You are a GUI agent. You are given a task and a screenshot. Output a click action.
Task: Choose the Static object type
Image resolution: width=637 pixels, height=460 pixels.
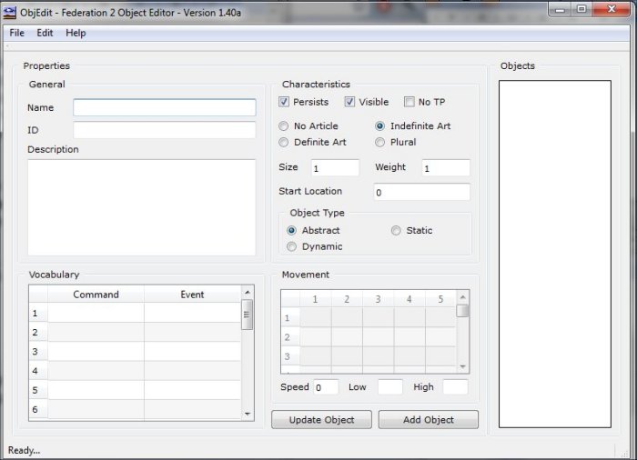tap(396, 230)
